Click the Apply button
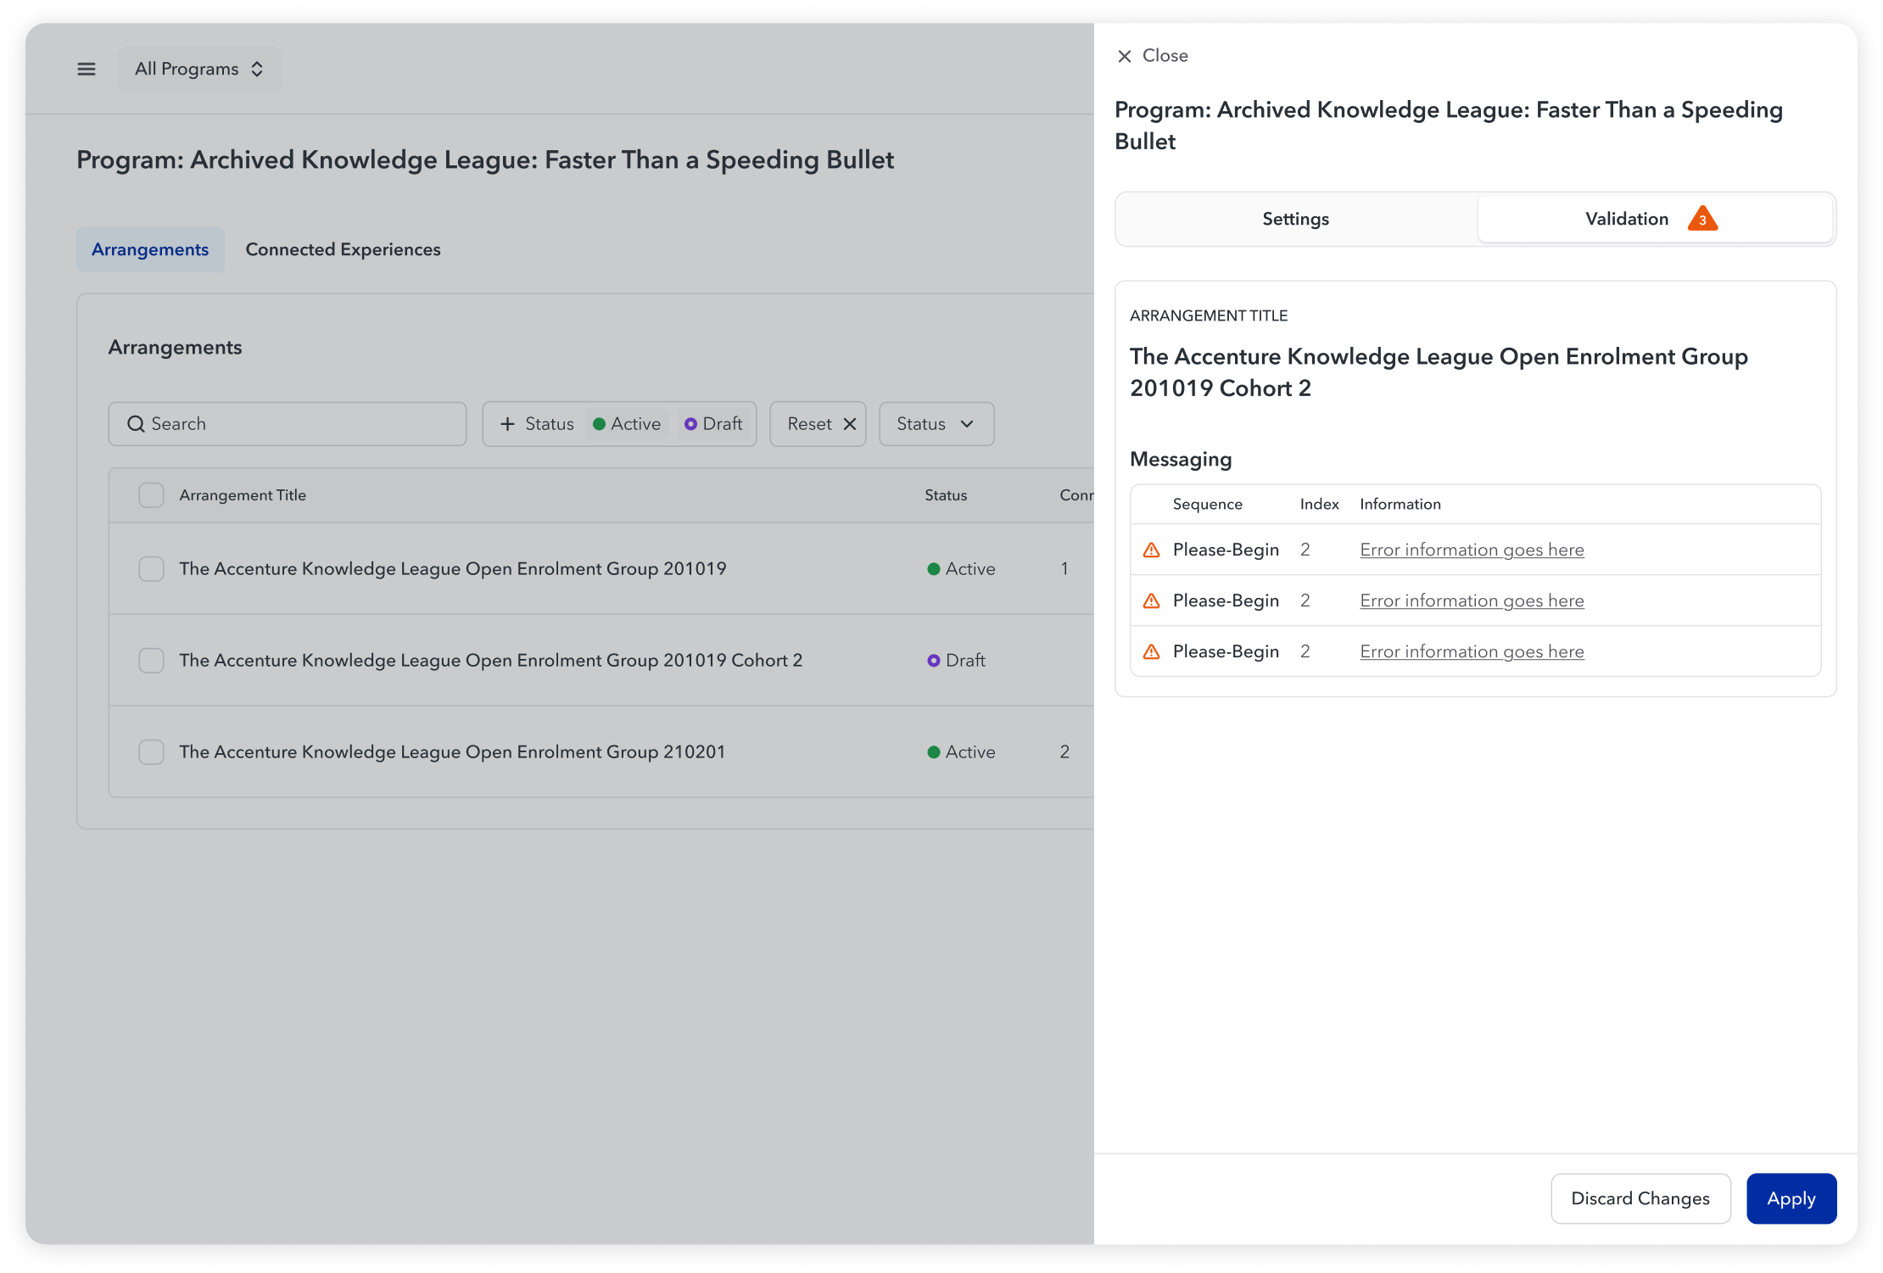This screenshot has height=1273, width=1883. pos(1791,1198)
